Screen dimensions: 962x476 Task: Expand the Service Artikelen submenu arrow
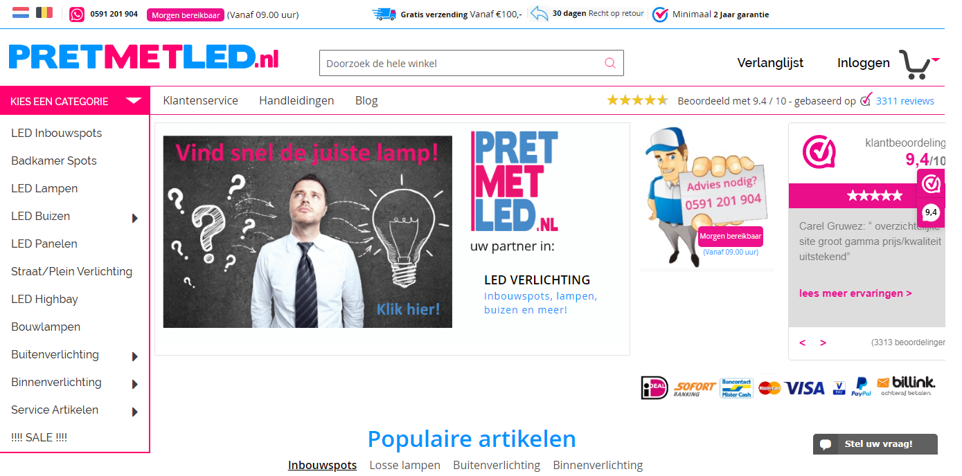(x=135, y=412)
